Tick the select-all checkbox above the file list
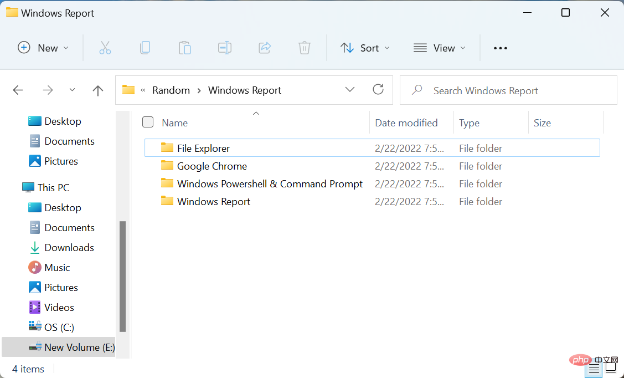The height and width of the screenshot is (378, 624). [x=148, y=122]
